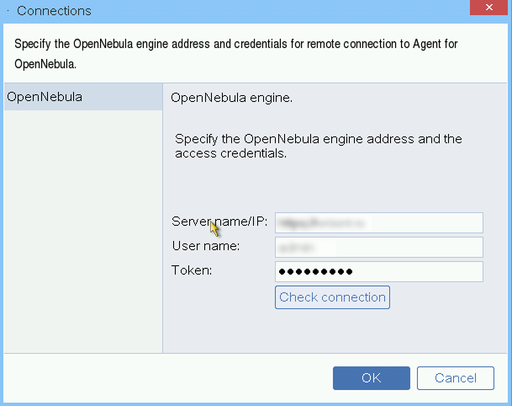This screenshot has width=512, height=406.
Task: Click the 'OpenNebula engine.' heading text
Action: click(x=231, y=98)
